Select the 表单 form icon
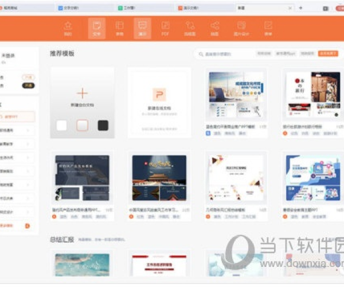The image size is (344, 287). pyautogui.click(x=268, y=28)
